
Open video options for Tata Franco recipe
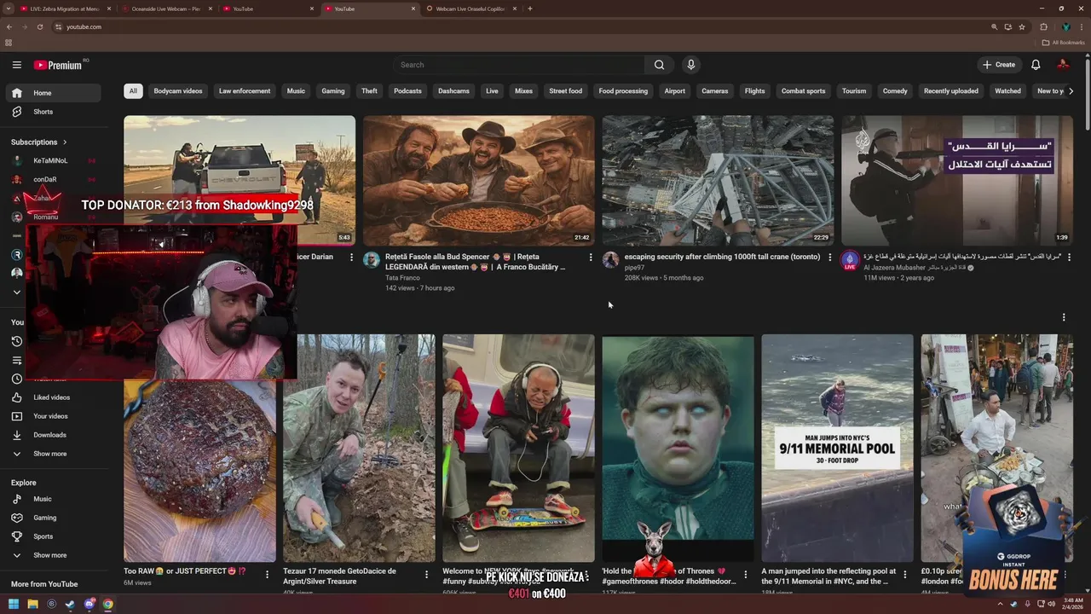(x=591, y=257)
